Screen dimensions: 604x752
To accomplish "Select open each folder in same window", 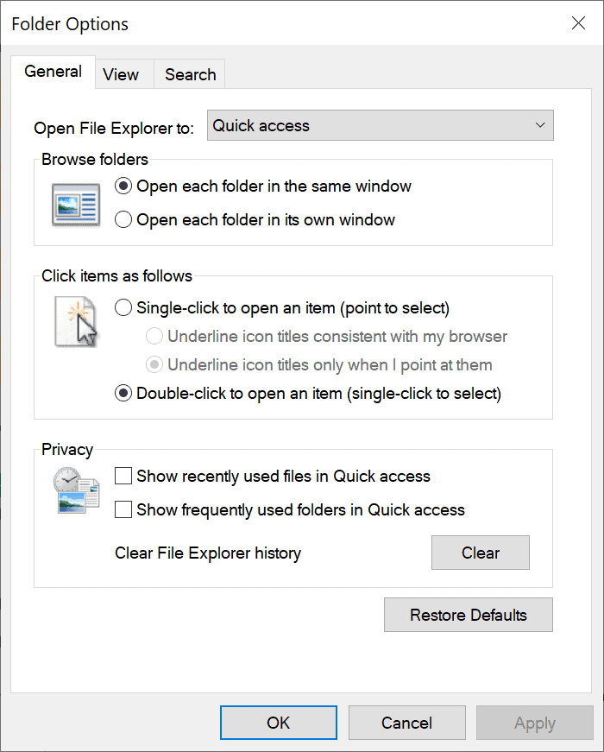I will click(123, 186).
